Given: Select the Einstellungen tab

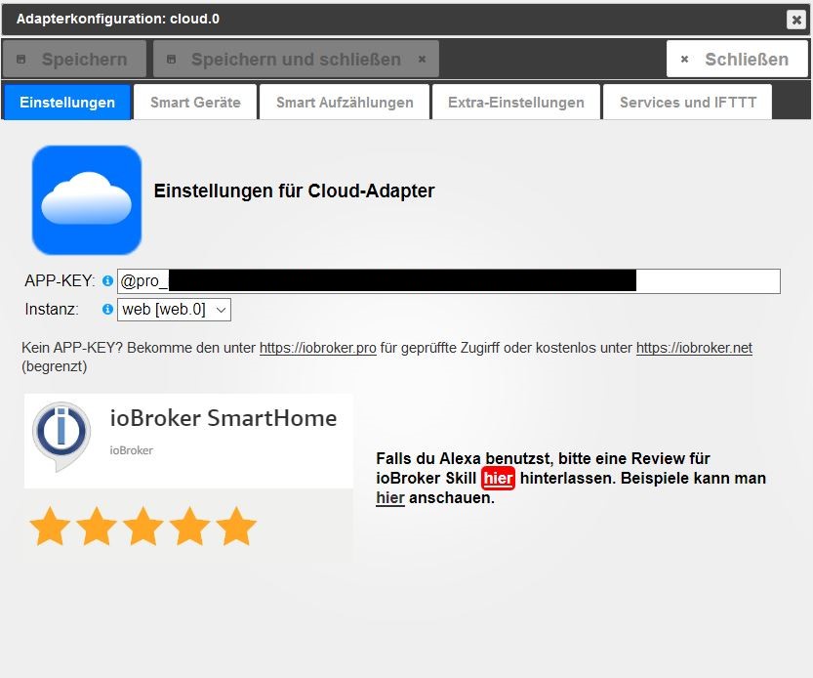Looking at the screenshot, I should click(x=67, y=103).
